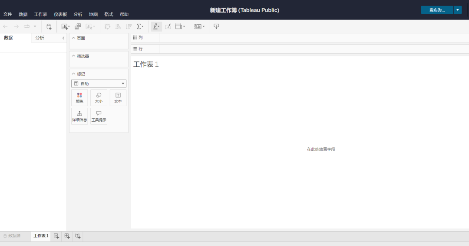
Task: Click the swap rows and columns icon
Action: pyautogui.click(x=107, y=26)
